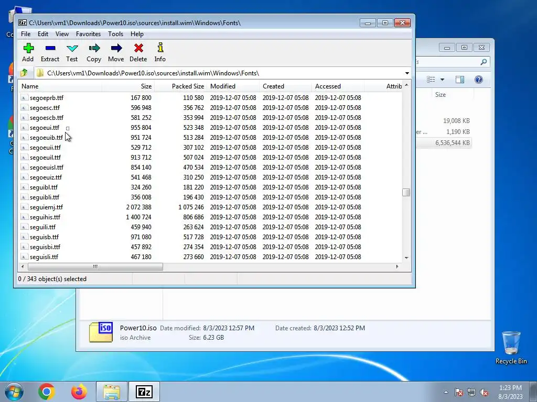
Task: Click the seguiemj.ttf file icon
Action: (x=24, y=207)
